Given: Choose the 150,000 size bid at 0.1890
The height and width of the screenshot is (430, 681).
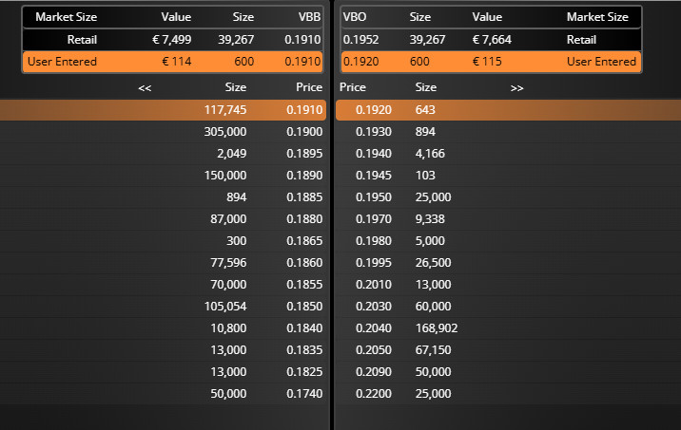Looking at the screenshot, I should coord(163,175).
